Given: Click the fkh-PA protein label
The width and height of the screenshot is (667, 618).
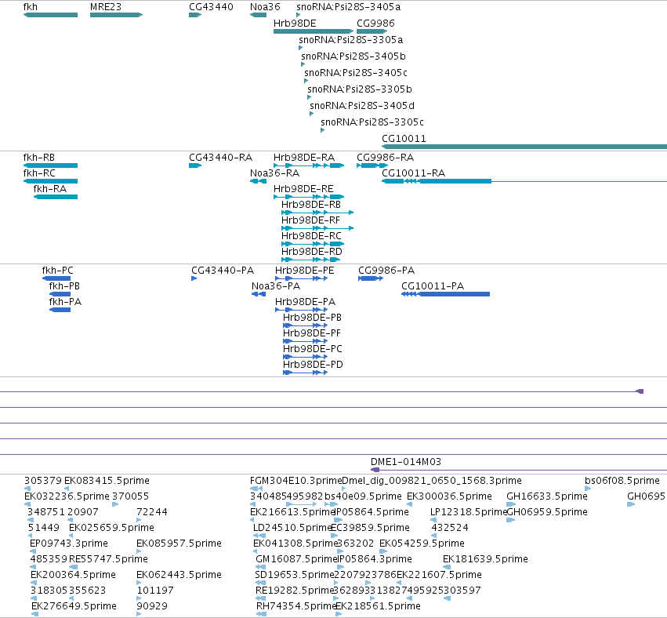Looking at the screenshot, I should tap(65, 302).
